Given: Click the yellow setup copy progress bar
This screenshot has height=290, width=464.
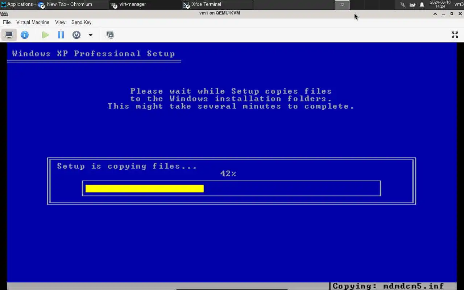Looking at the screenshot, I should tap(145, 188).
